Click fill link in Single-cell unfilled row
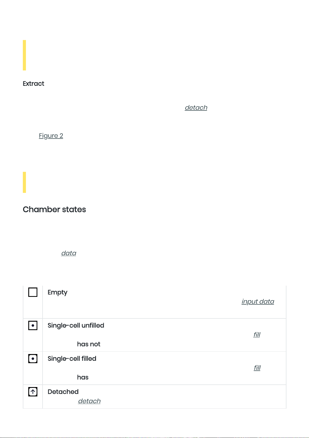Screen dimensions: 309x438 pos(257,335)
